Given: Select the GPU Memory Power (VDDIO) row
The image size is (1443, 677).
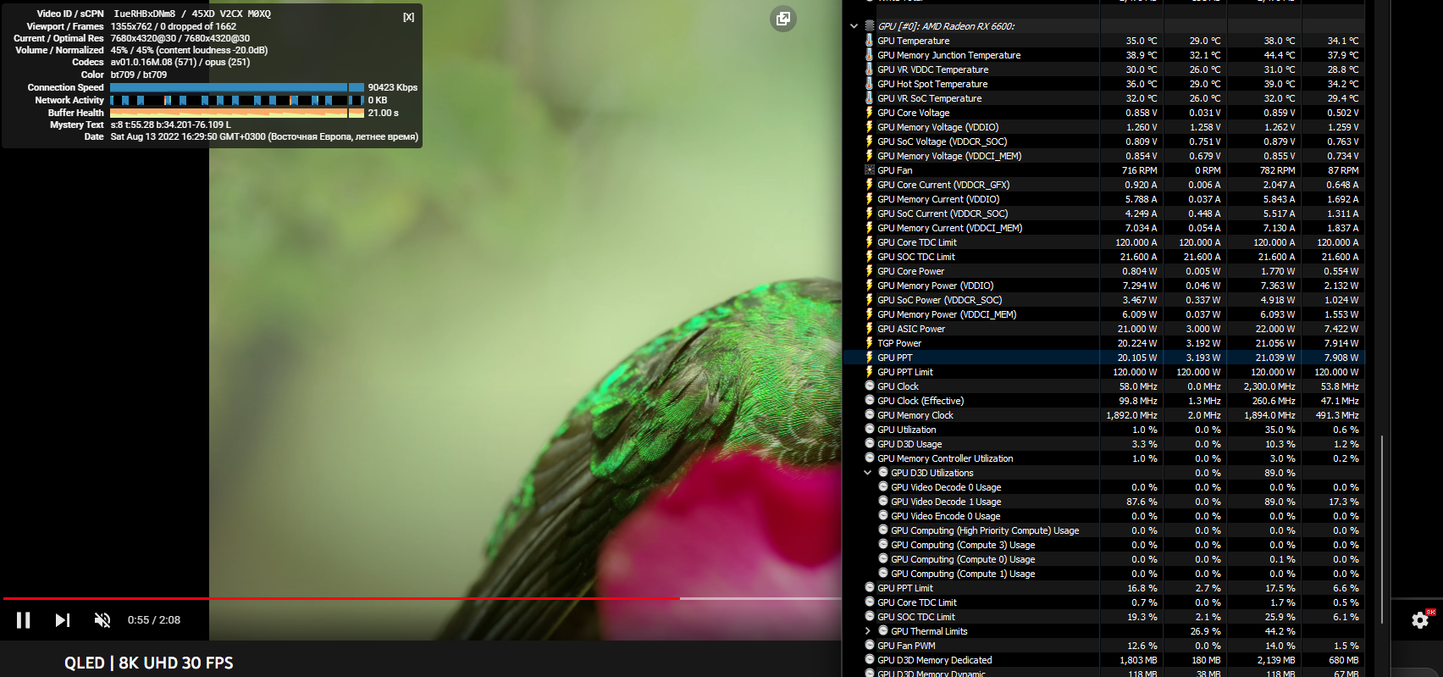Looking at the screenshot, I should [1104, 286].
